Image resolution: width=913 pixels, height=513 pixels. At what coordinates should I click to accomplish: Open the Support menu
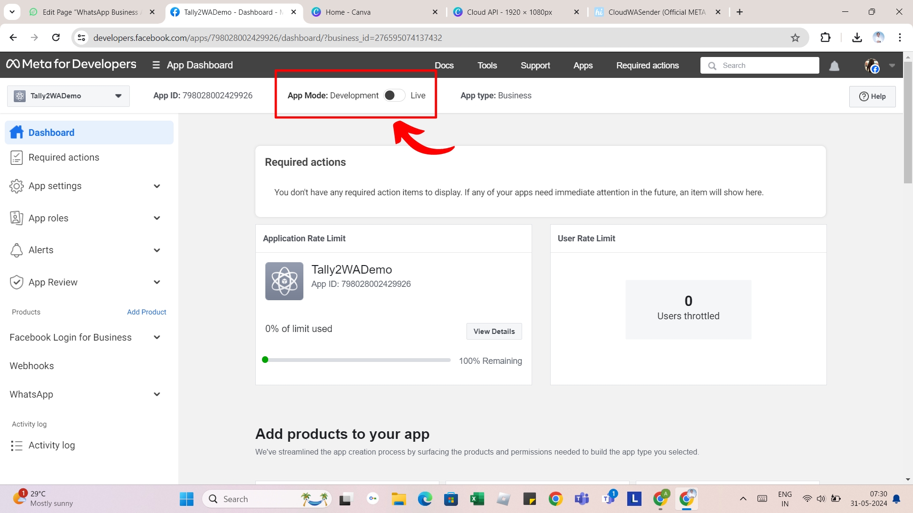pyautogui.click(x=535, y=66)
